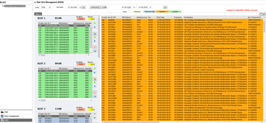Open the info document icon in Slot 1

pos(95,51)
